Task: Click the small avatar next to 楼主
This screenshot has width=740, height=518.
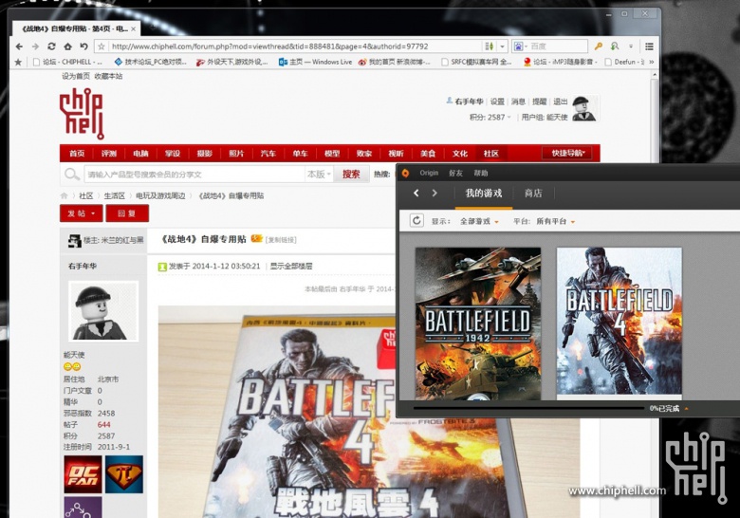Action: (x=74, y=240)
